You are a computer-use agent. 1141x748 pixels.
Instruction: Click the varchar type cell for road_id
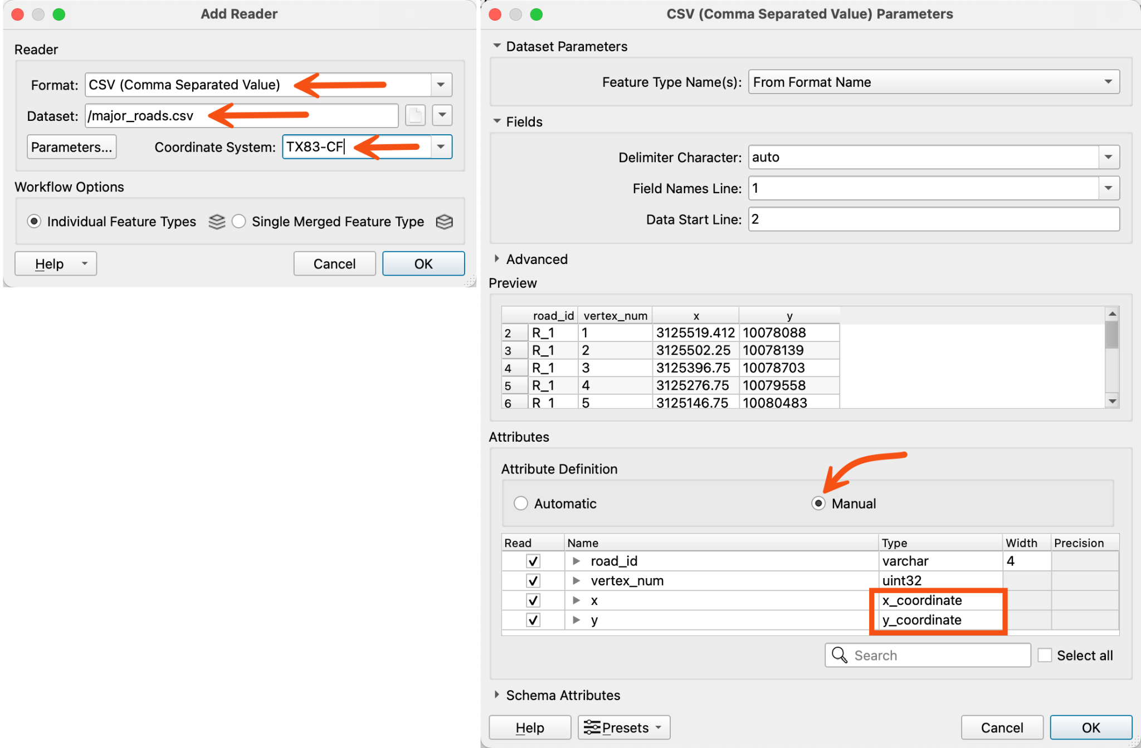coord(940,561)
